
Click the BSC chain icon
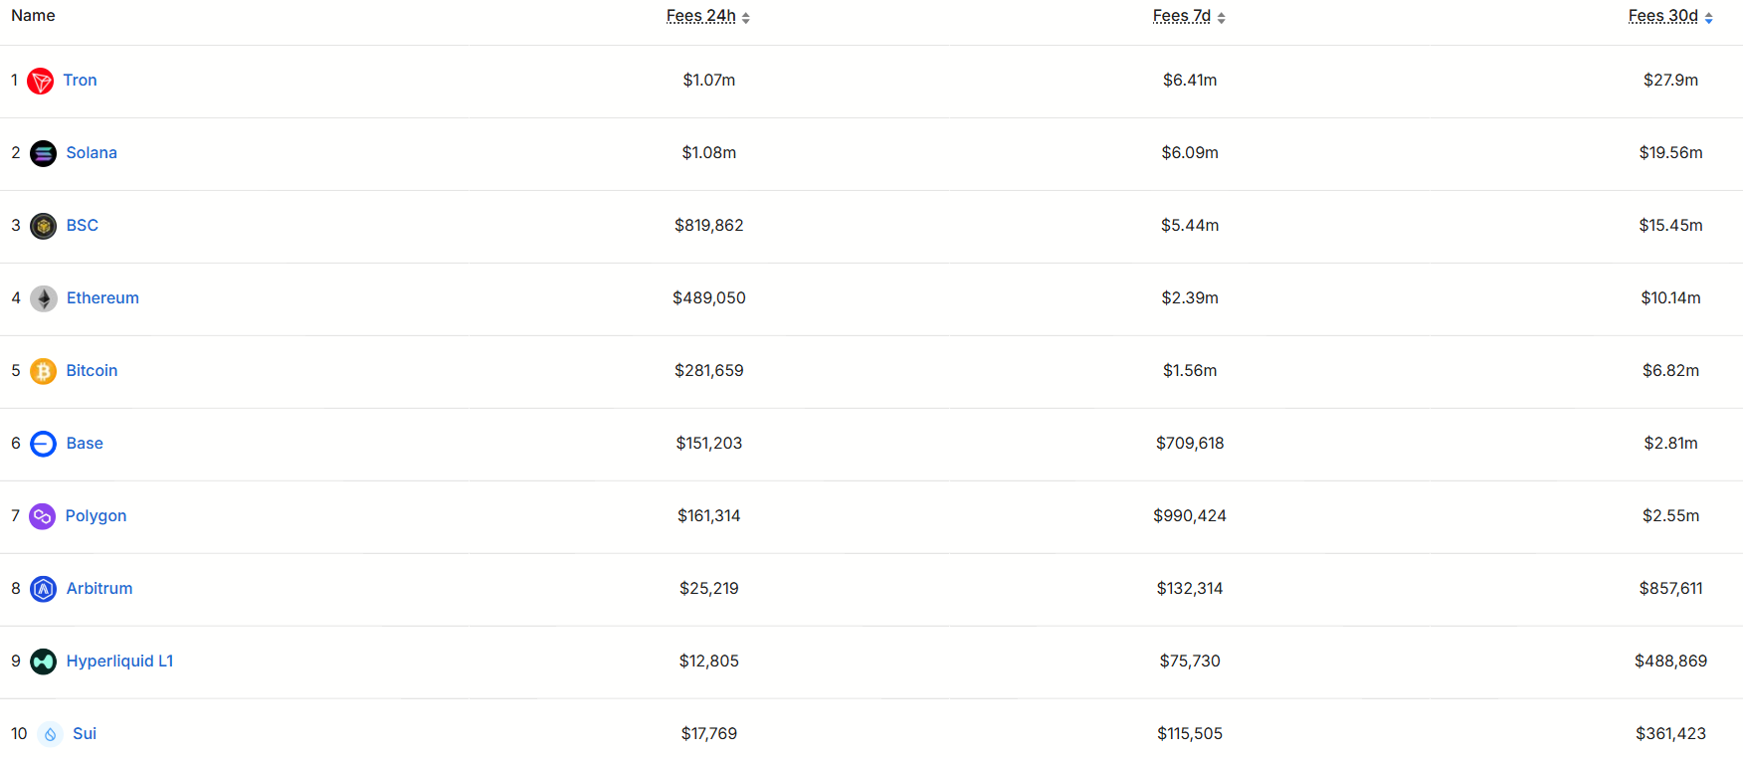pyautogui.click(x=43, y=226)
